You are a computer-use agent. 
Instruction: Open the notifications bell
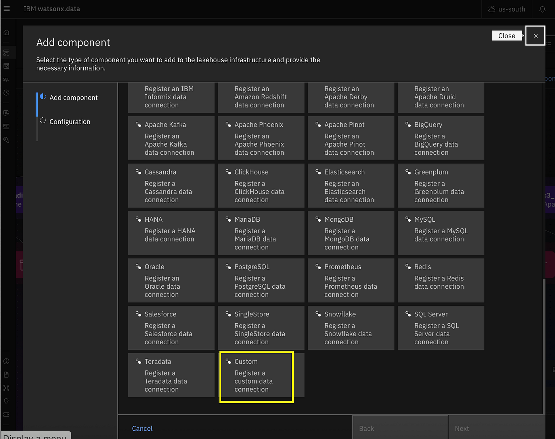[x=542, y=9]
